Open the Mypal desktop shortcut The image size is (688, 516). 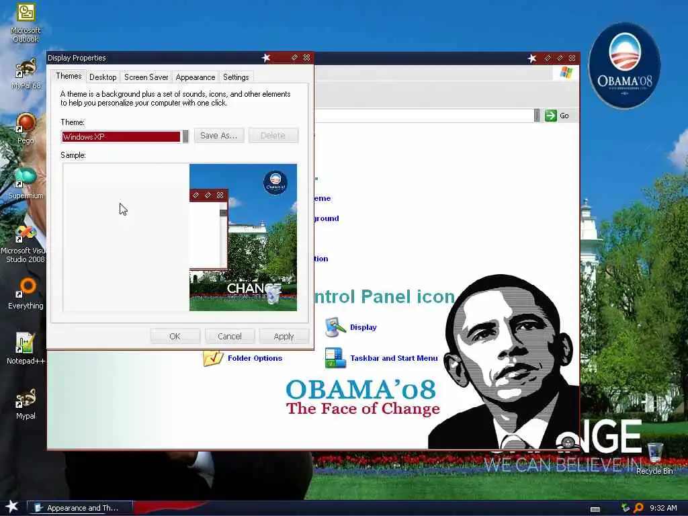tap(26, 404)
